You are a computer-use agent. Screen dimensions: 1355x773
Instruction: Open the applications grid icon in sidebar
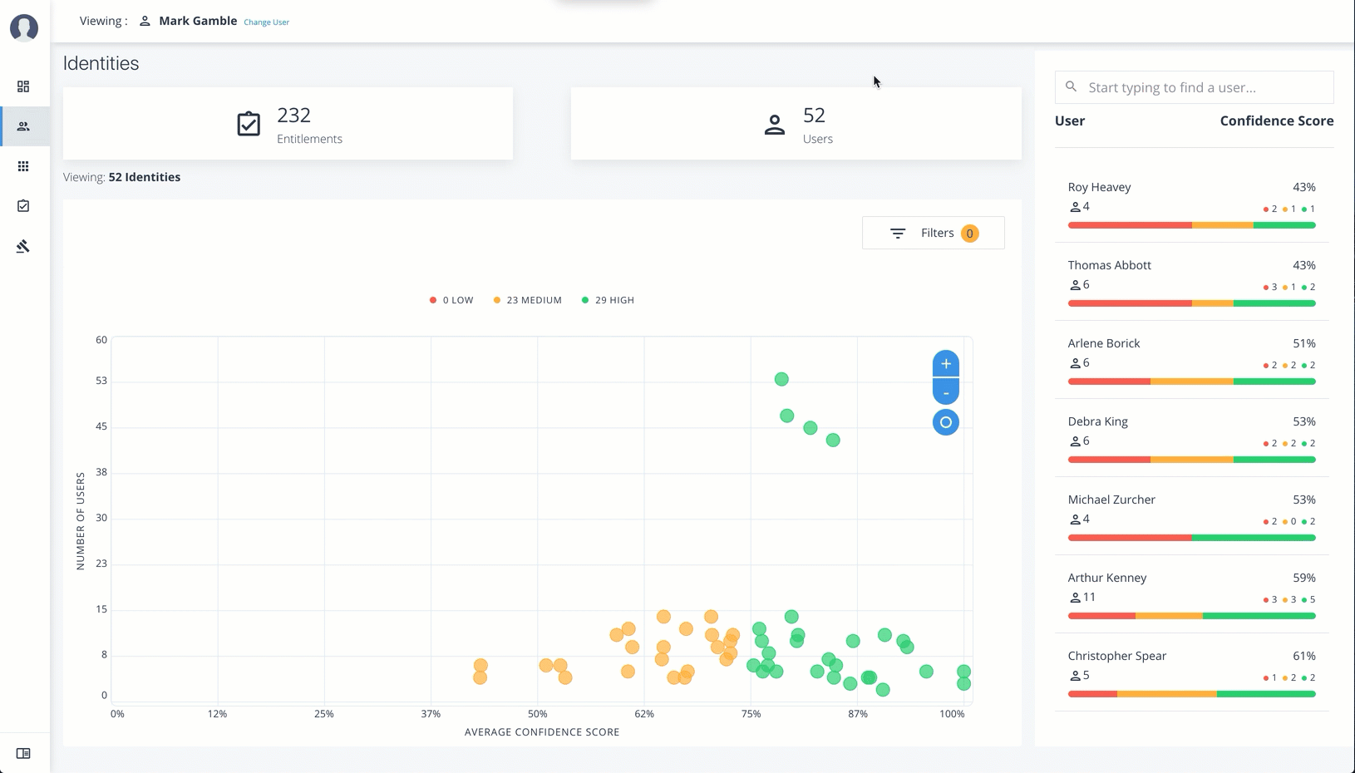[x=23, y=166]
